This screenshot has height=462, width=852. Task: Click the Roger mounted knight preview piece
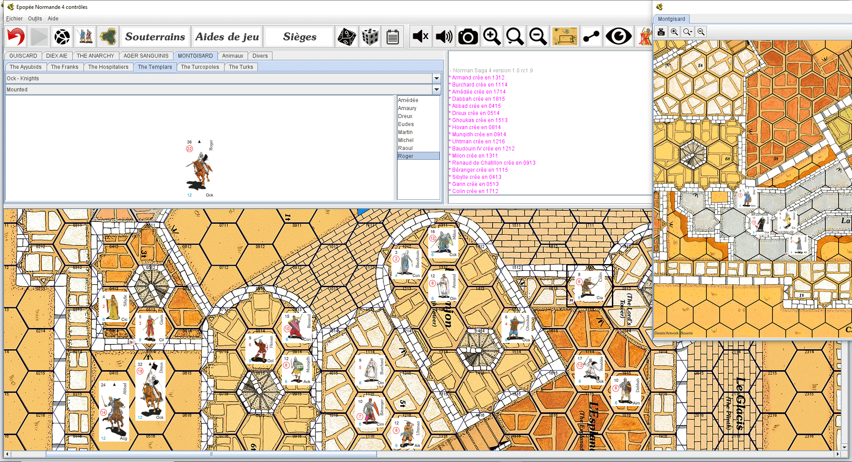pos(200,169)
